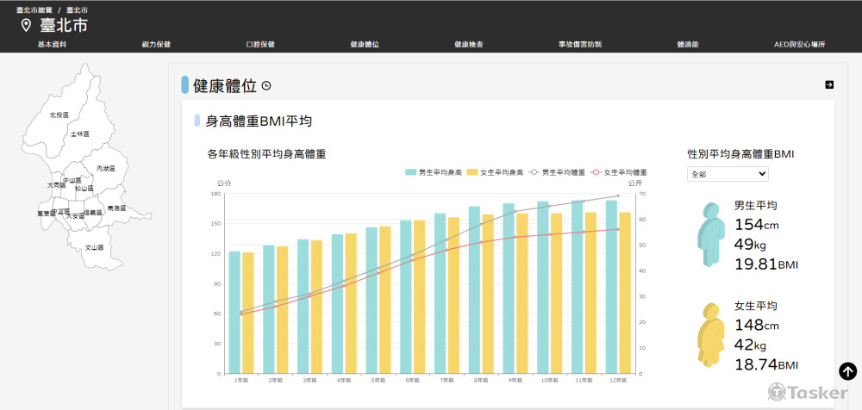Select 內湖區 on the district map
Screen dimensions: 862x410
click(x=106, y=169)
